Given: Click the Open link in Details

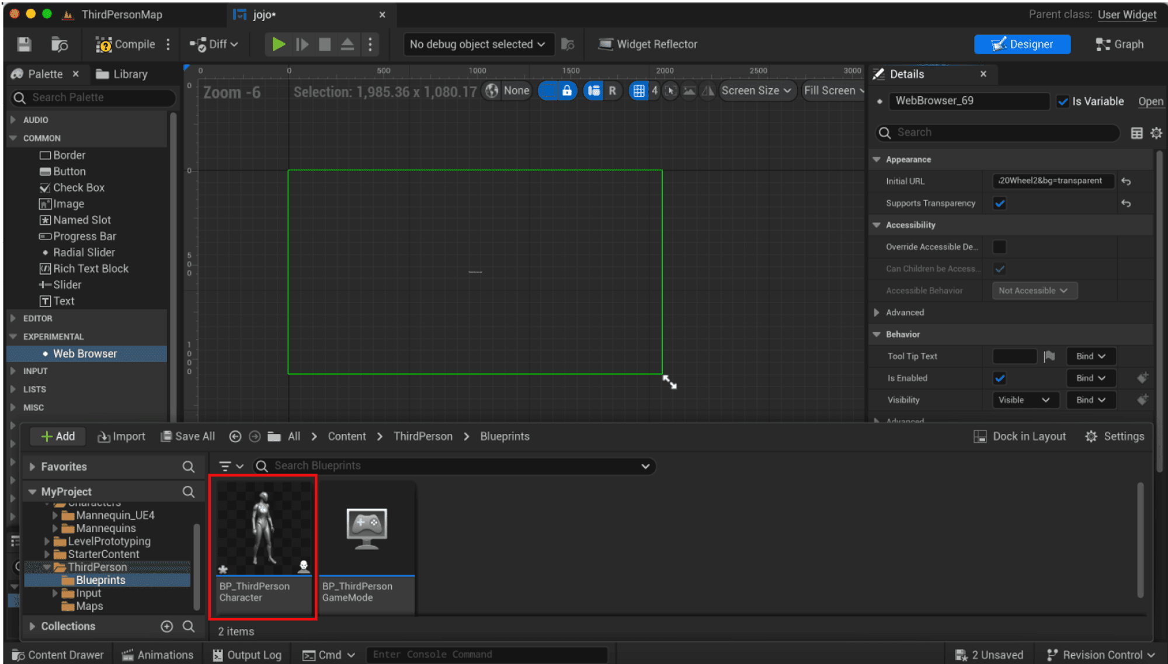Looking at the screenshot, I should click(1150, 102).
